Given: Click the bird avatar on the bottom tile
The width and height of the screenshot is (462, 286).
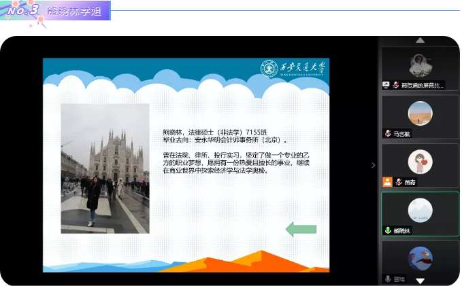Looking at the screenshot, I should 420,257.
